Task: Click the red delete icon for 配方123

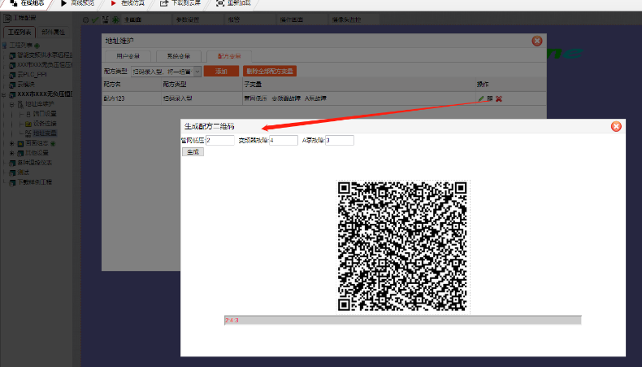Action: tap(499, 98)
